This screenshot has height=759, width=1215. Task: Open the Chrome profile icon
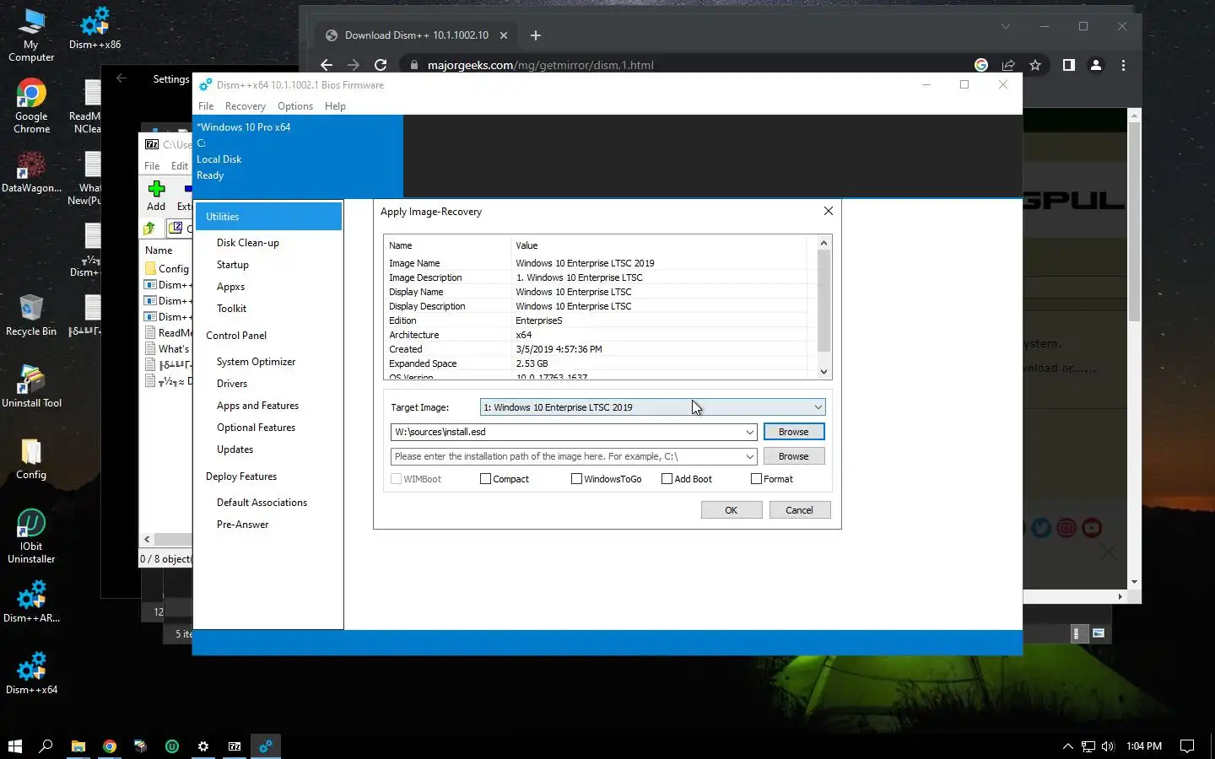tap(1096, 65)
